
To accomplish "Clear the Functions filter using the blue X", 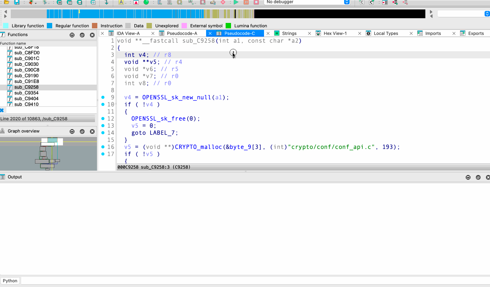I will (x=2, y=110).
